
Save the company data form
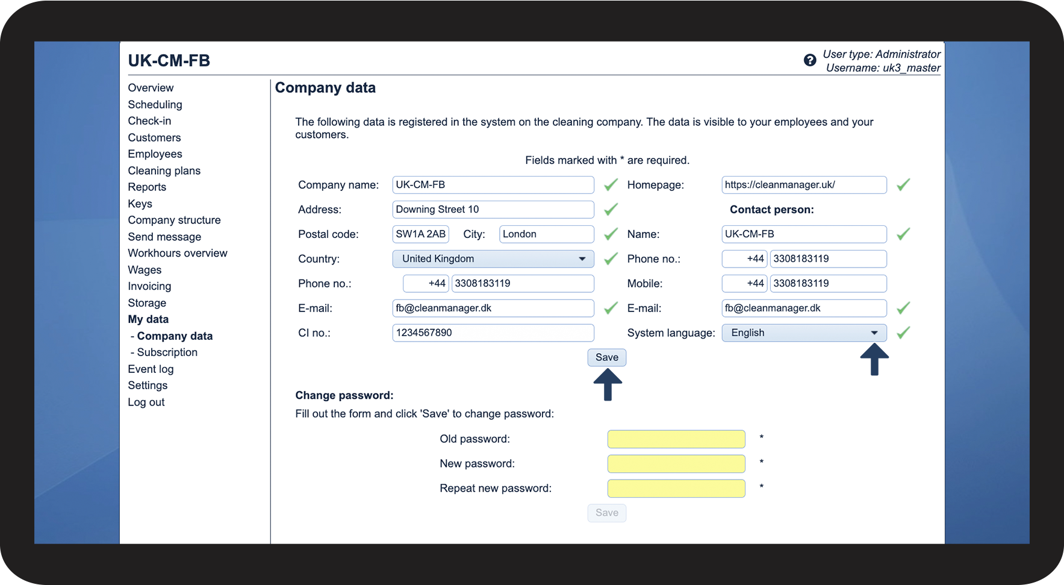pos(606,357)
